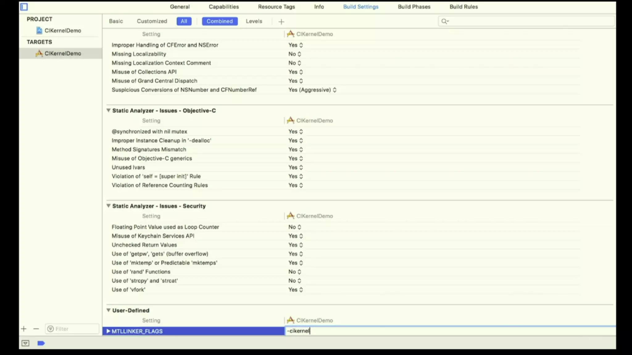
Task: Toggle the blue breakpoint tag icon
Action: coord(41,343)
